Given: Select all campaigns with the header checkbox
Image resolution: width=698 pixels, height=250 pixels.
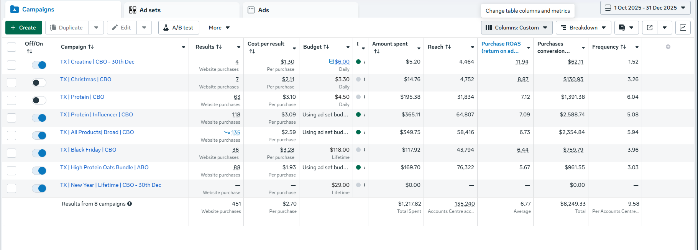Looking at the screenshot, I should [11, 47].
